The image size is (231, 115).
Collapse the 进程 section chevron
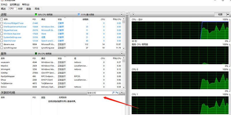coord(122,14)
